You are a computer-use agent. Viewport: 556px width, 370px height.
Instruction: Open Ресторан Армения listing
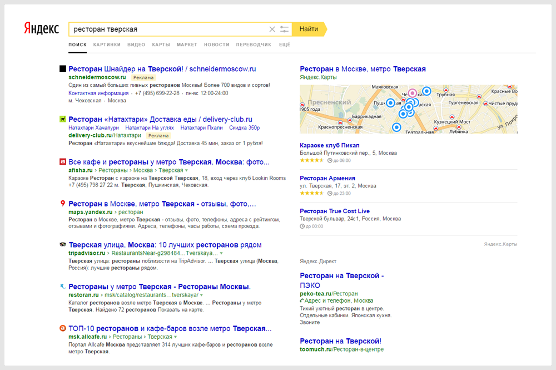coord(327,178)
